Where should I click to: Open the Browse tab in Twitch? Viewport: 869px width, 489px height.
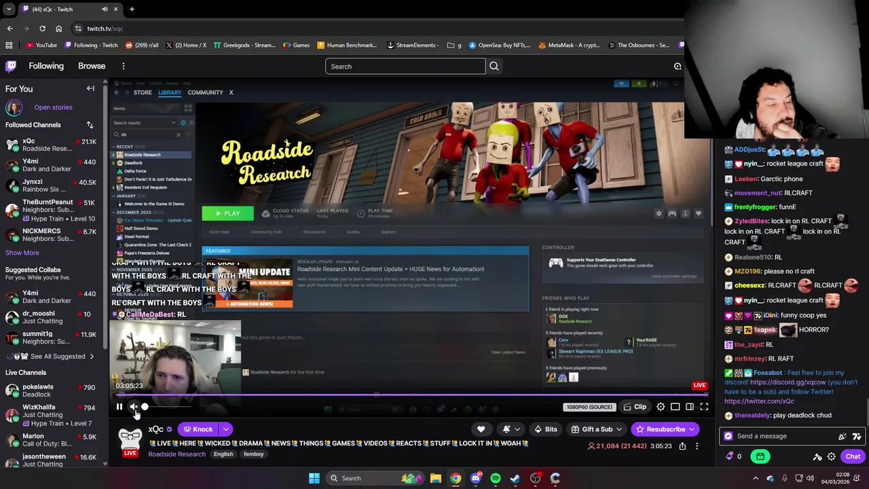point(92,66)
